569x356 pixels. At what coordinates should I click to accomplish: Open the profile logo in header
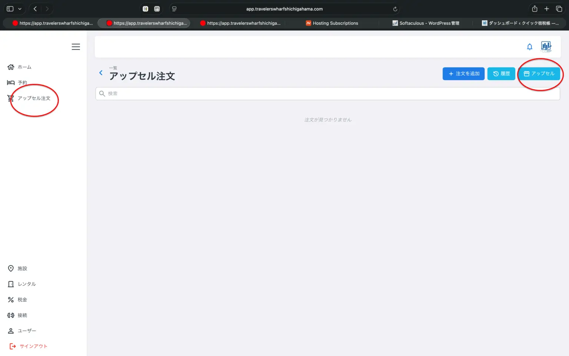[546, 46]
